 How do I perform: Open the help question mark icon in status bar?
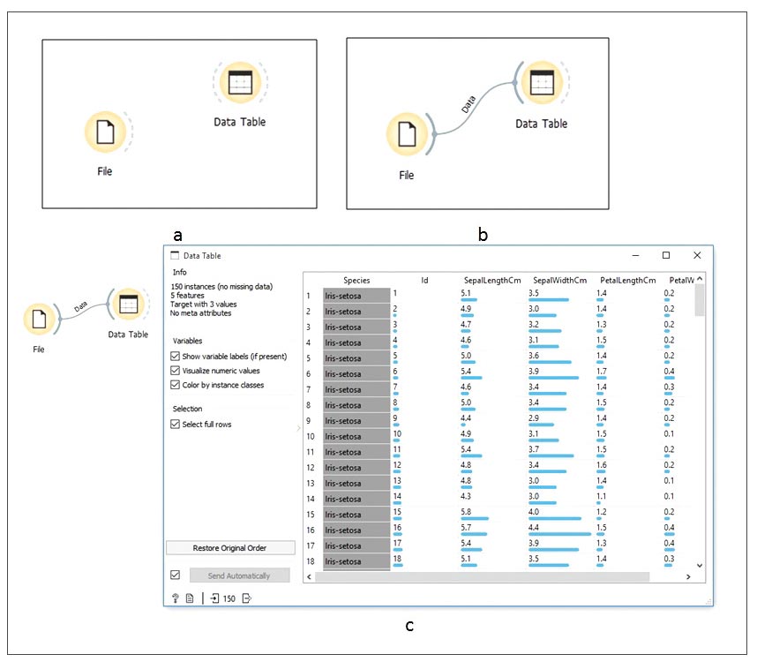[x=176, y=598]
